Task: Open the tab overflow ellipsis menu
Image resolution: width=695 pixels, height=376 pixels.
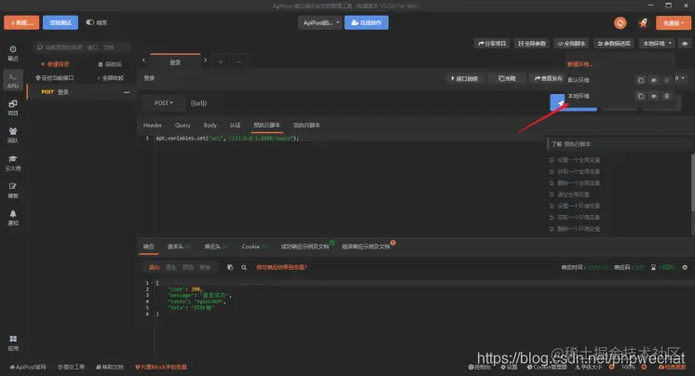Action: (238, 61)
